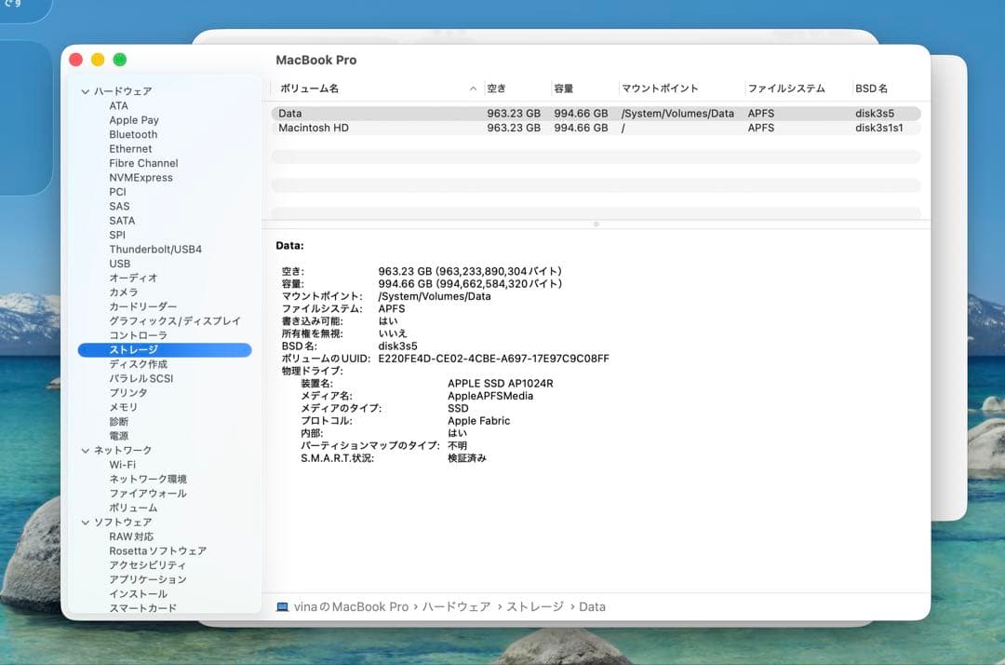Viewport: 1005px width, 665px height.
Task: Open Thunderbolt/USB4 info
Action: [x=155, y=250]
